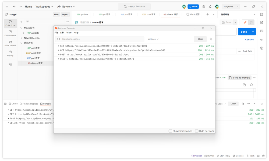Switch to the PUT put 请求 tab
Screen dimensions: 269x161
pyautogui.click(x=126, y=14)
